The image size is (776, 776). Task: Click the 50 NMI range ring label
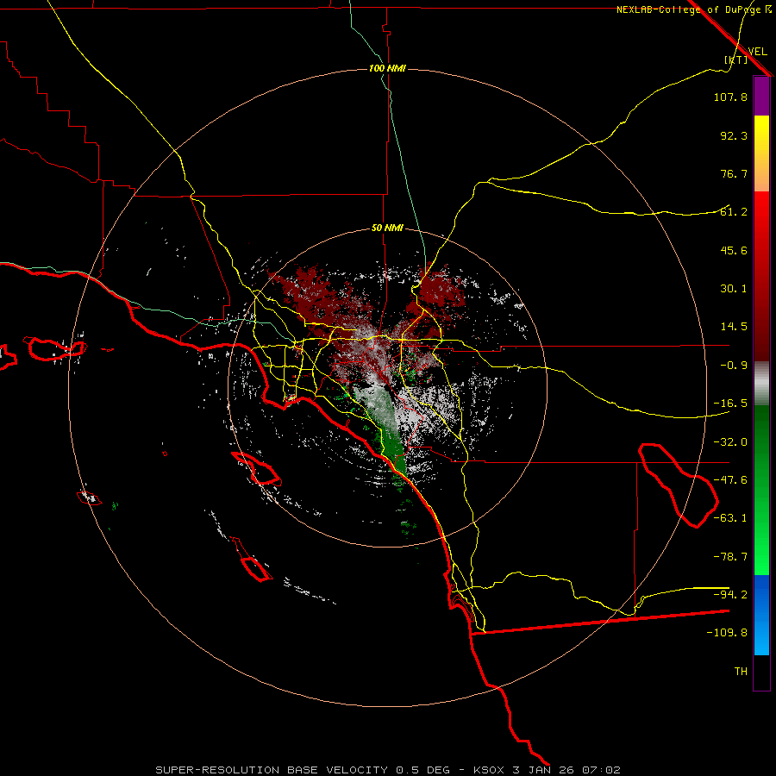[387, 228]
